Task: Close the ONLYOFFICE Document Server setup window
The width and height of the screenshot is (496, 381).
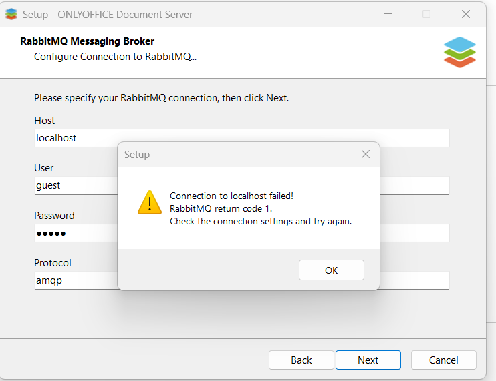Action: 466,13
